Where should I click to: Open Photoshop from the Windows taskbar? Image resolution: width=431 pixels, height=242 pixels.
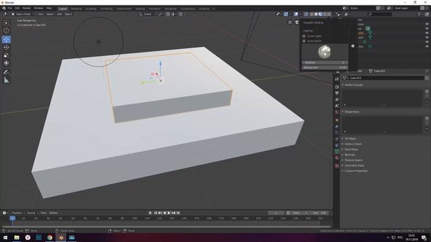[x=39, y=237]
